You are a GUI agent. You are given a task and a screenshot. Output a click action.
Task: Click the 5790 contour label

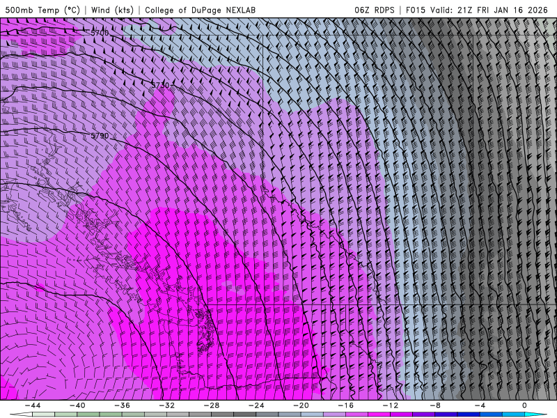click(x=100, y=136)
